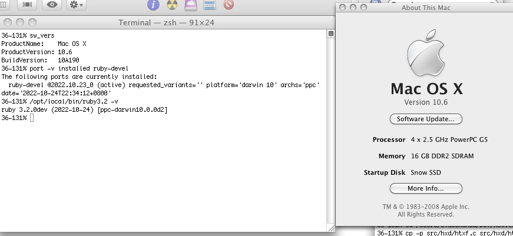Click the Terminal window resize grip
This screenshot has width=513, height=236.
331,228
